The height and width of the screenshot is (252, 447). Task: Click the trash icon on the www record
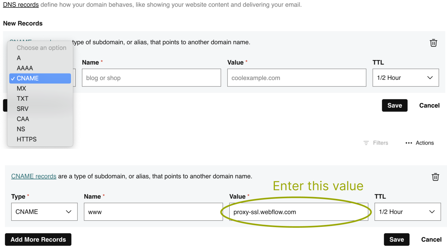pos(435,177)
